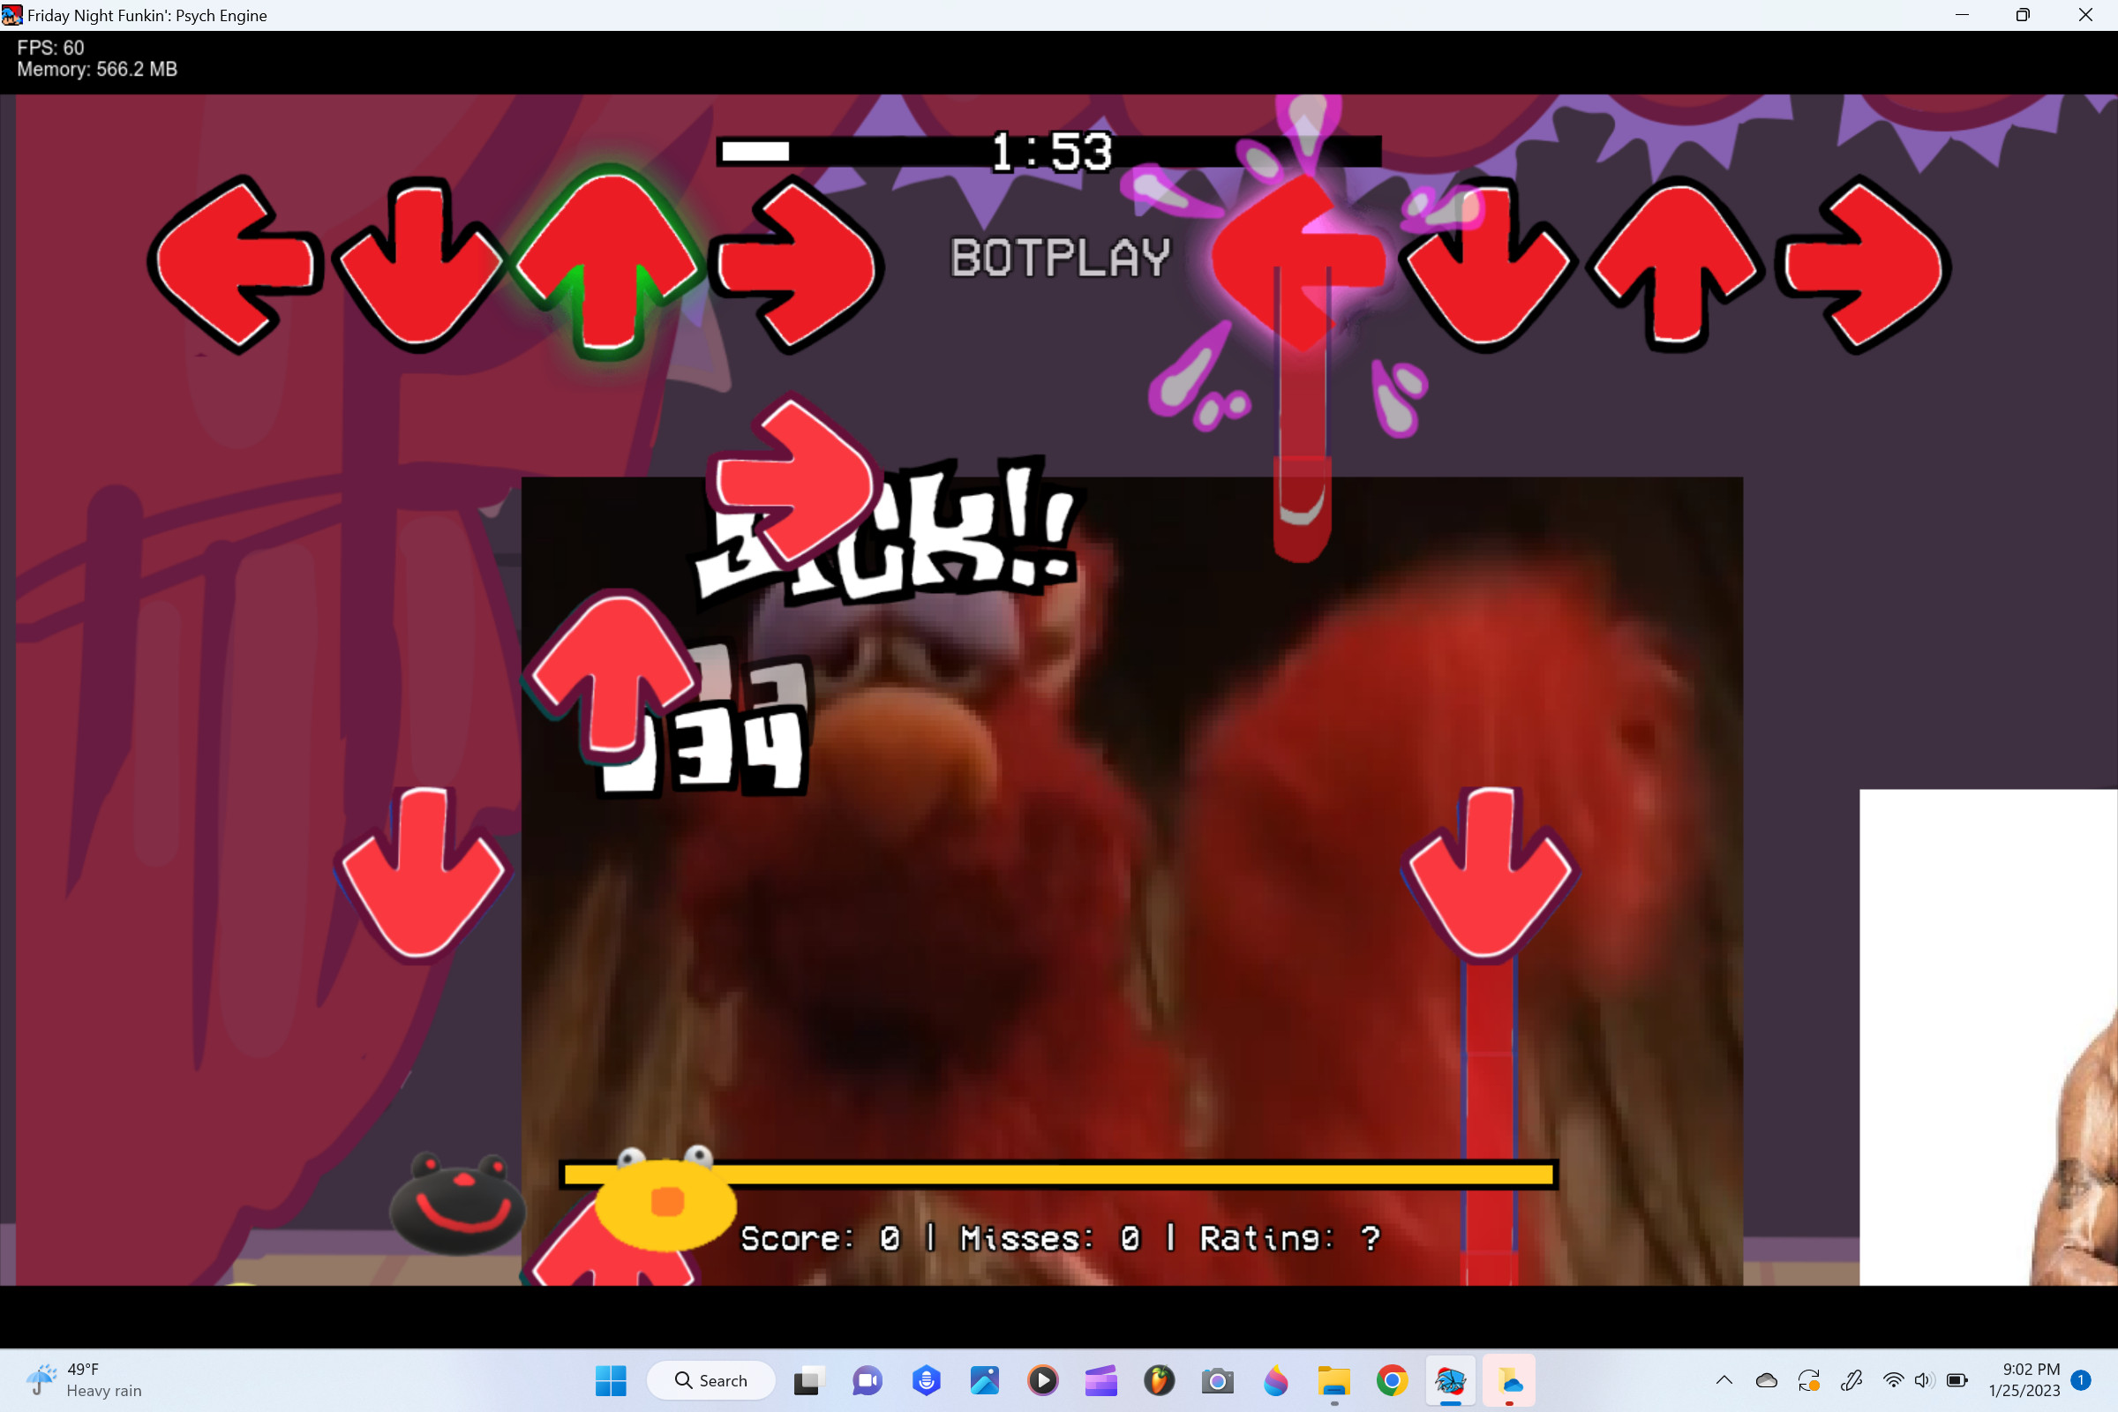Open the Windows Start menu
2118x1412 pixels.
(612, 1380)
